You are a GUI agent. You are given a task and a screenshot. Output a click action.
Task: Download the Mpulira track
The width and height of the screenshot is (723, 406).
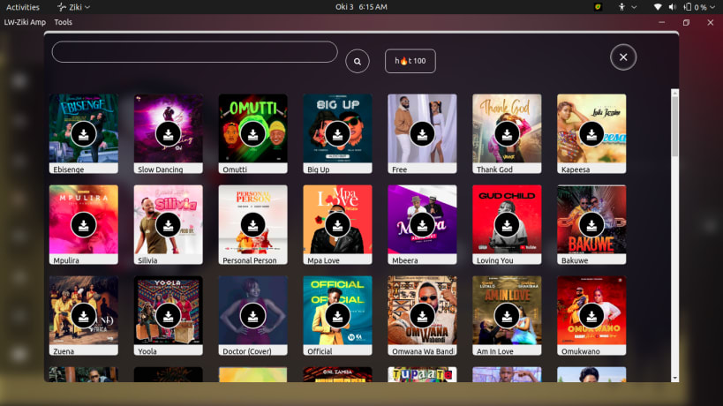[x=84, y=225]
